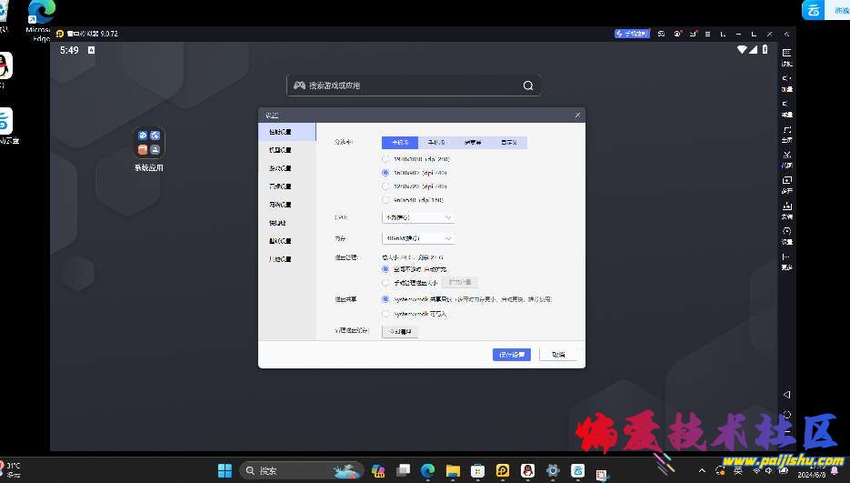Switch to the phone resolution tab
This screenshot has height=483, width=850.
(435, 142)
